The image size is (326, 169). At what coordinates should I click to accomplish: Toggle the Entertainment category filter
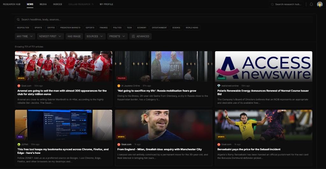click(159, 28)
